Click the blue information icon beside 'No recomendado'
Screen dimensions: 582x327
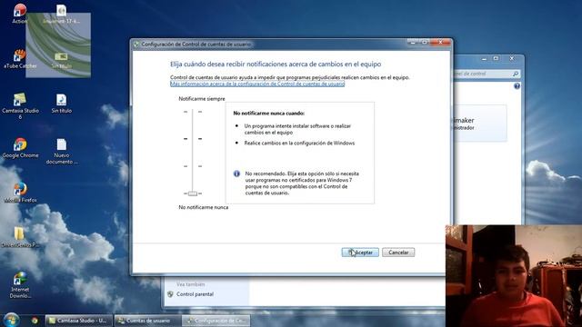[236, 173]
